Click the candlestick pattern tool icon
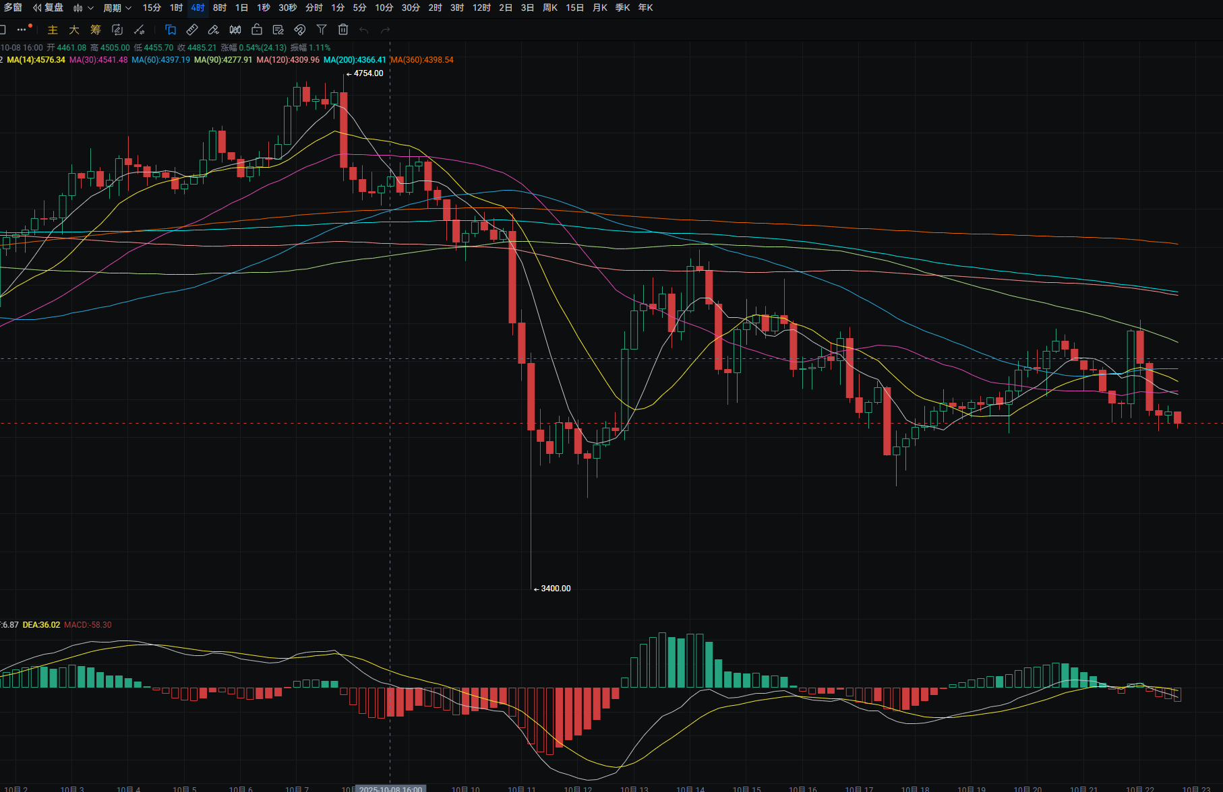 click(235, 30)
